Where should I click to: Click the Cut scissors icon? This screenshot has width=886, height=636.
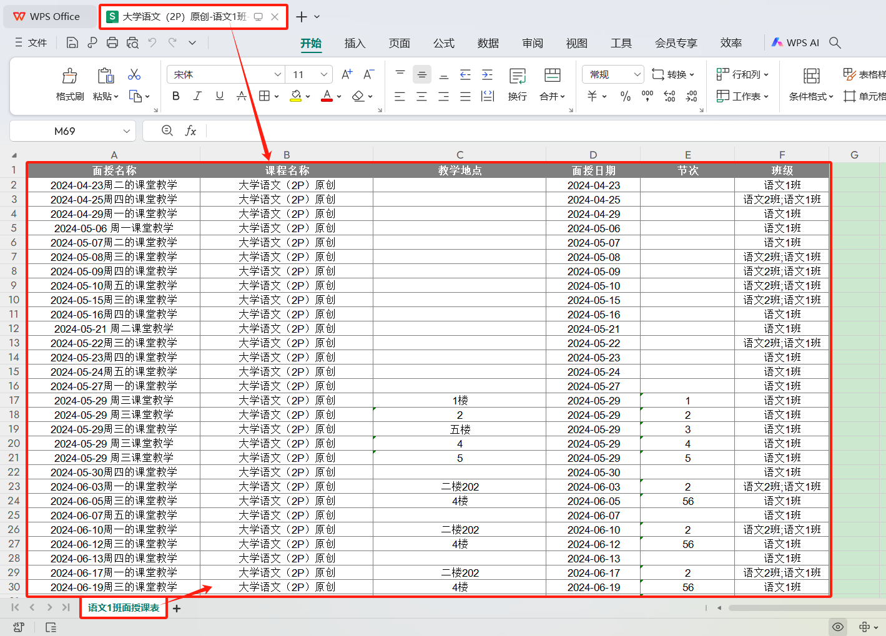point(134,75)
